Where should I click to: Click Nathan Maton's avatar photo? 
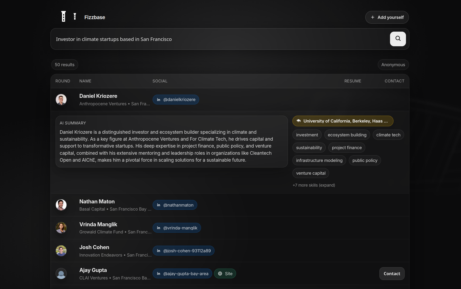click(61, 205)
